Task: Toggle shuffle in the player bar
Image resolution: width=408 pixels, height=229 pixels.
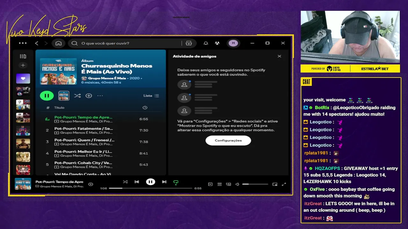Action: pos(125,182)
